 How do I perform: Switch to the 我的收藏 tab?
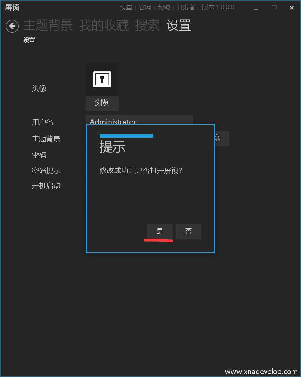104,25
